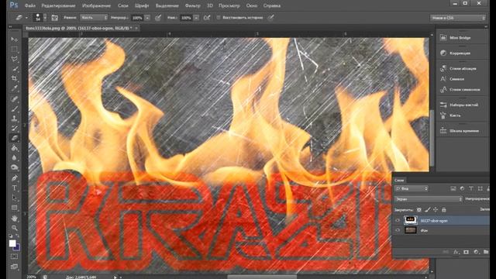Toggle lock position icon
Image resolution: width=496 pixels, height=279 pixels.
[436, 209]
